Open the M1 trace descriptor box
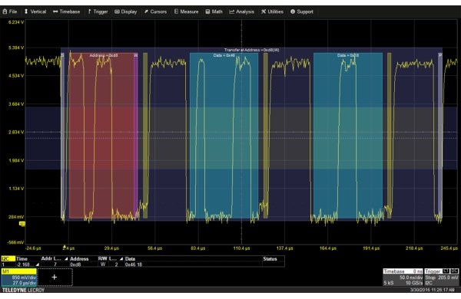Image resolution: width=461 pixels, height=299 pixels. tap(18, 278)
